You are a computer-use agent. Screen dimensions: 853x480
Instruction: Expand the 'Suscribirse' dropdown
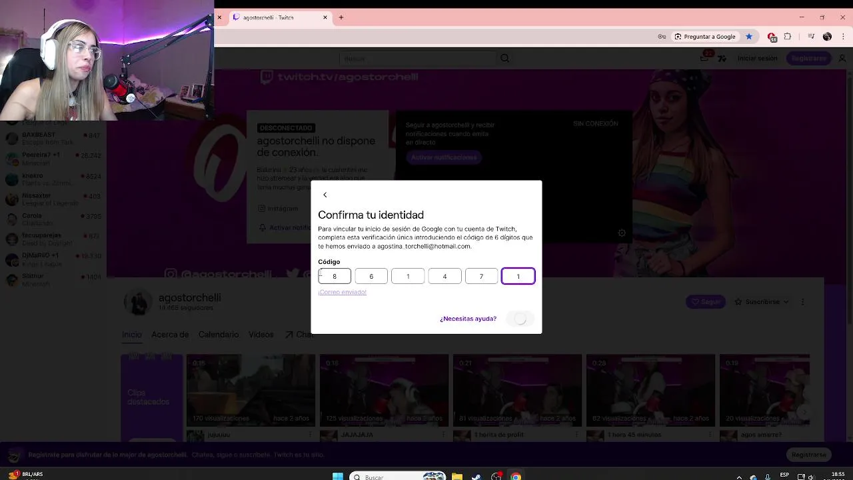(x=762, y=302)
